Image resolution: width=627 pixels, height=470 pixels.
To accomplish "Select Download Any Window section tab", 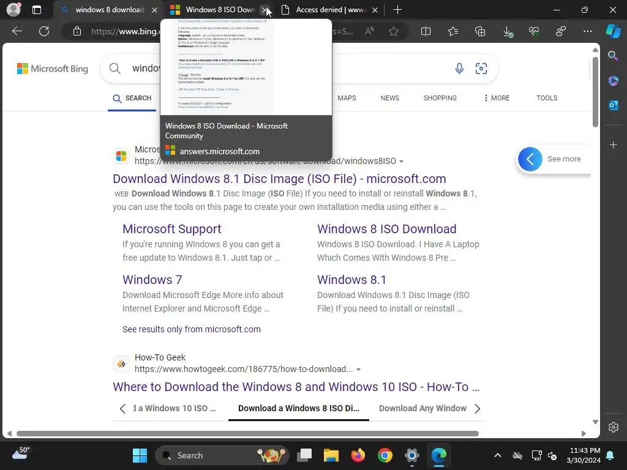I will (x=422, y=408).
